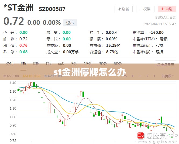Click the 成交量 value 0.00万手
Viewport: 179px width, 144px height.
pos(71,52)
